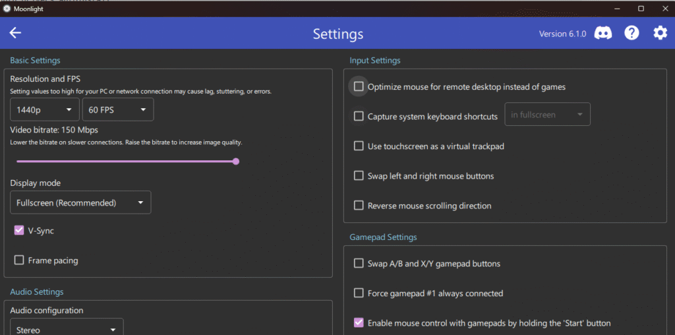Click the Moonlight app icon in title bar
Image resolution: width=675 pixels, height=335 pixels.
7,9
